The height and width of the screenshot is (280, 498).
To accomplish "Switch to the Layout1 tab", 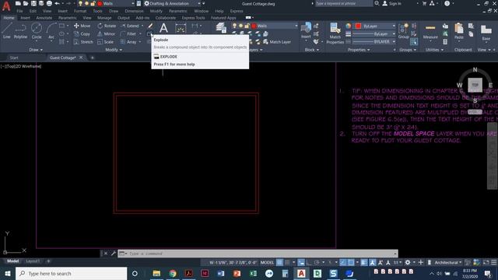I will click(33, 261).
